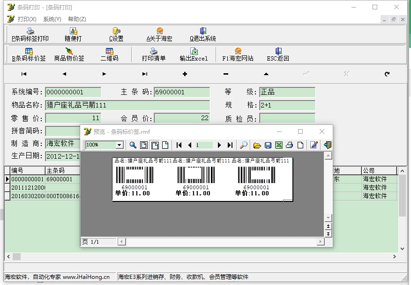Print report from preview toolbar
411x285 pixels.
point(289,145)
